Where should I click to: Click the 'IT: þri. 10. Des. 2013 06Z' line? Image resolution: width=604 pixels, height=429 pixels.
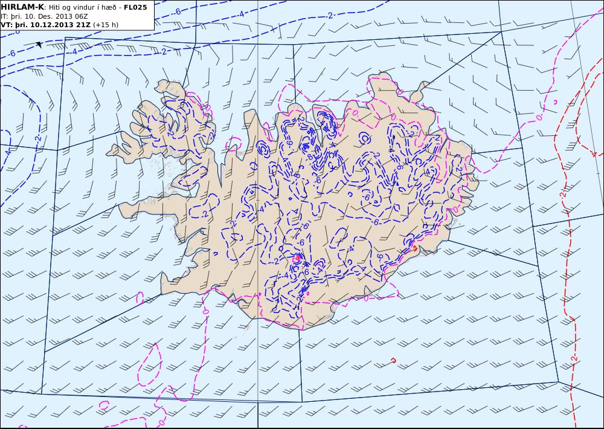tap(45, 16)
